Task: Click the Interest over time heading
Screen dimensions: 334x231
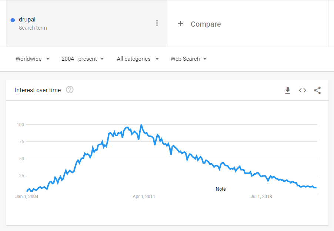Action: coord(38,90)
